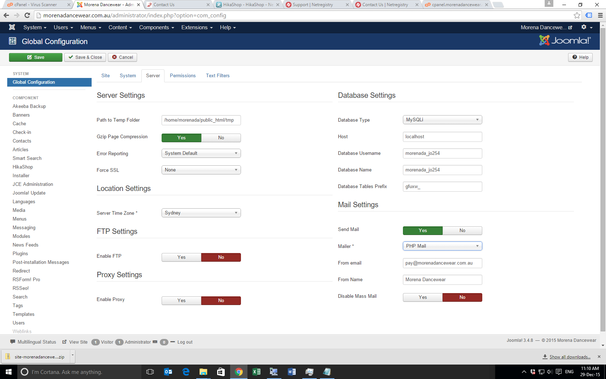Click the volume icon in the system tray

pos(550,372)
